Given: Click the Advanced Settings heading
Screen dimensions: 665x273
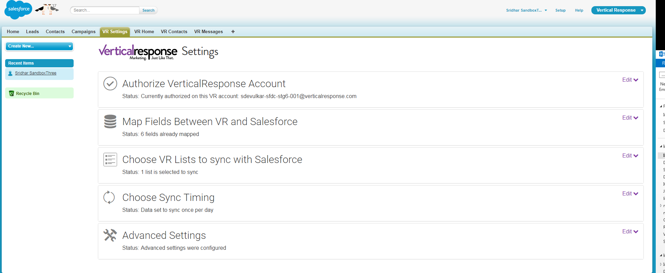Looking at the screenshot, I should pyautogui.click(x=164, y=235).
